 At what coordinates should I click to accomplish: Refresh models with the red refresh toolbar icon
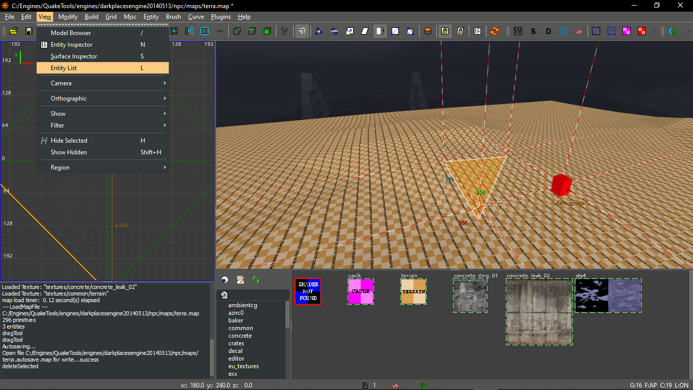coord(494,31)
